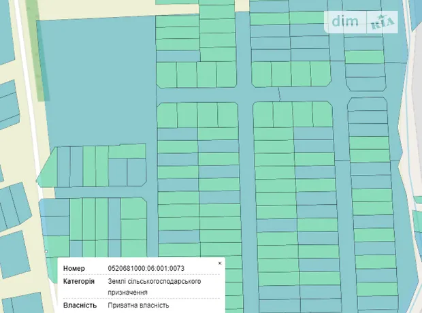Click the Номер field label
The image size is (422, 313).
click(x=74, y=268)
